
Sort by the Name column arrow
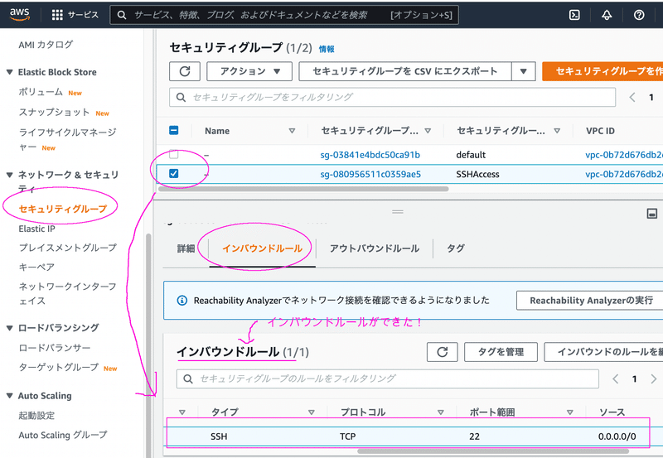coord(292,131)
